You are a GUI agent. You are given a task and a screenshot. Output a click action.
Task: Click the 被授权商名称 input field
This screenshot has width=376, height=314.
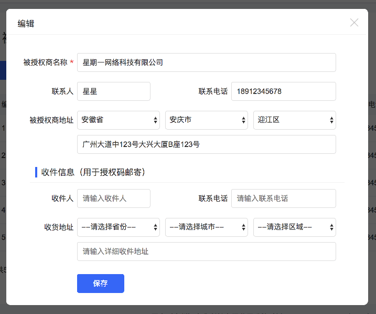(206, 62)
